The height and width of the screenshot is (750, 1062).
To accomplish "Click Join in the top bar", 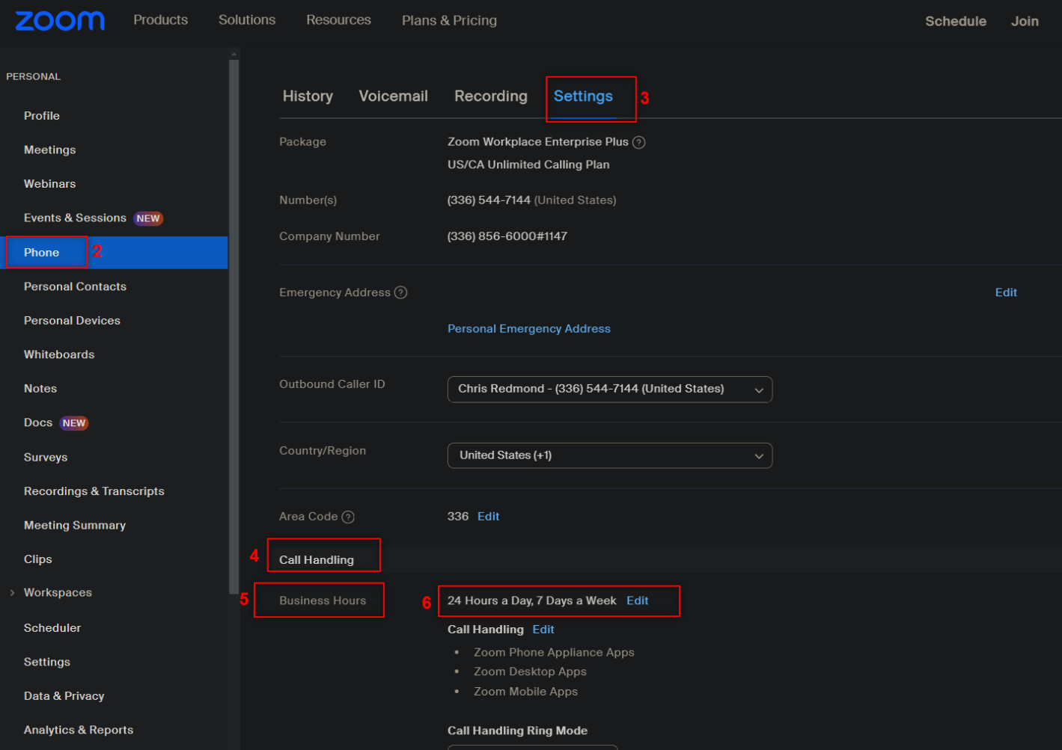I will (x=1025, y=21).
